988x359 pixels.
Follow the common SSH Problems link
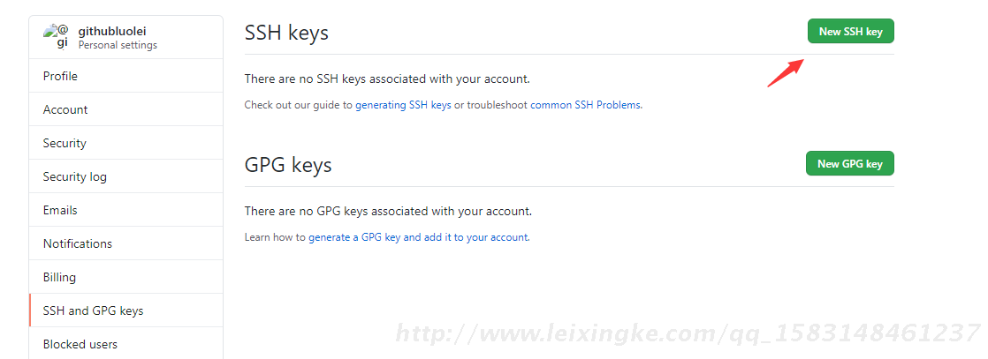coord(585,105)
